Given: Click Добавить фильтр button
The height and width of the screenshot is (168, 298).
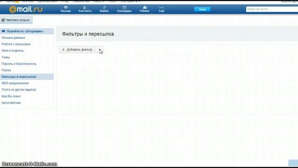Looking at the screenshot, I should (x=77, y=50).
